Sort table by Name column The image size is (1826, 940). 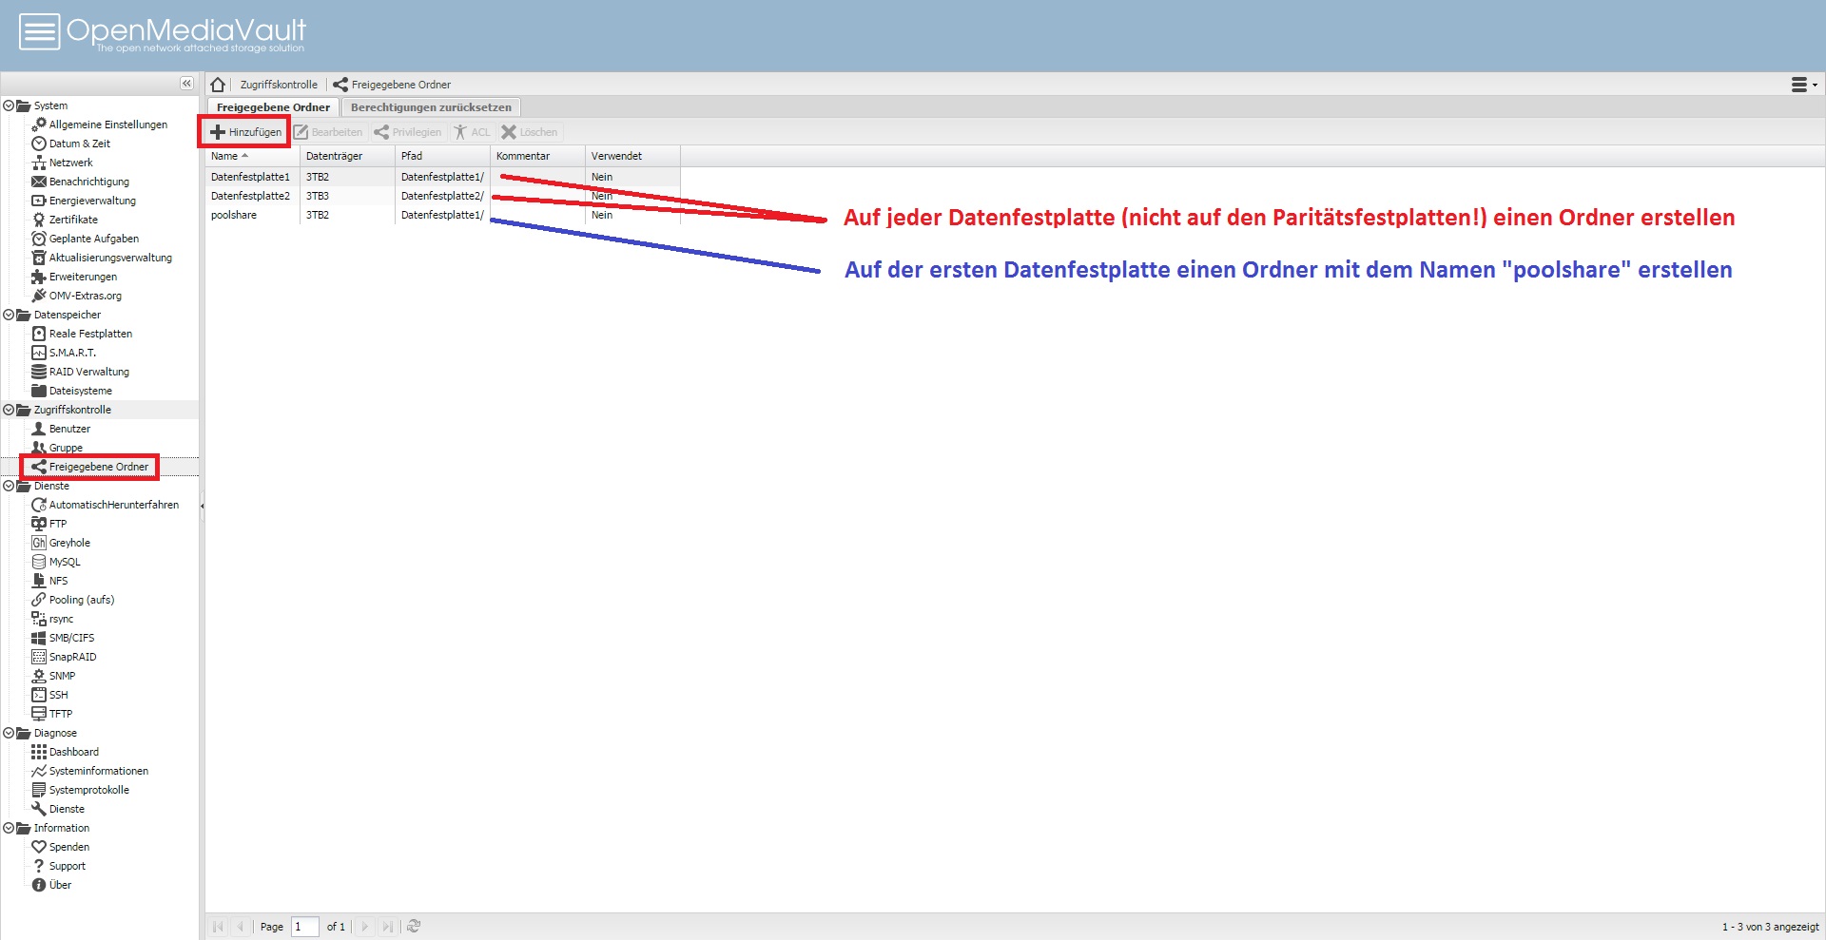pos(252,156)
